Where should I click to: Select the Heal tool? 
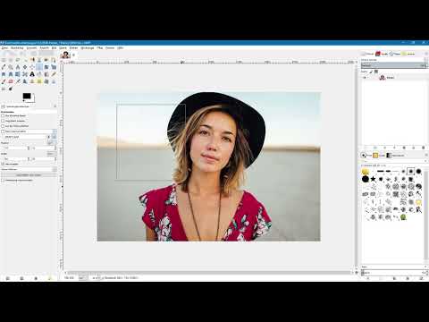(x=39, y=81)
